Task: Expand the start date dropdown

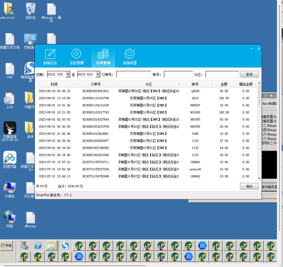Action: (68, 74)
